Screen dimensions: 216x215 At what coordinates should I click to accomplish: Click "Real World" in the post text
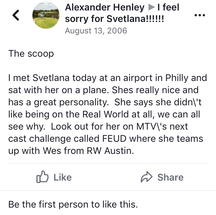coord(105,114)
